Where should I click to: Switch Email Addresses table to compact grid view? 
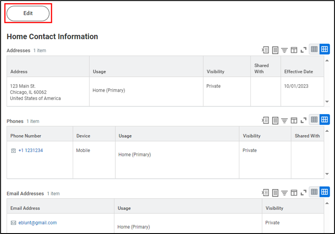(x=314, y=192)
